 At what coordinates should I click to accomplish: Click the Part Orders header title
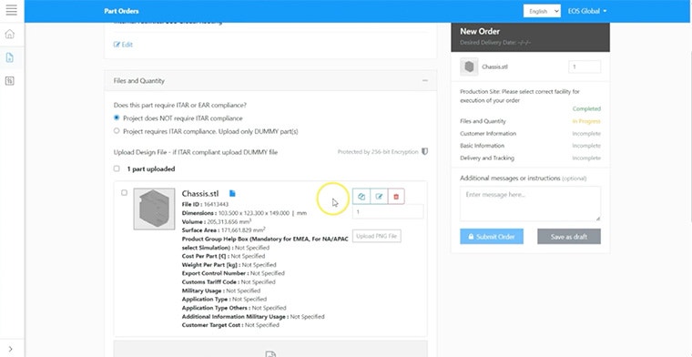[121, 11]
